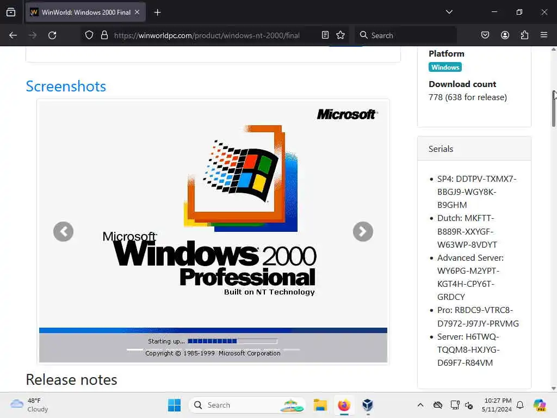Go forward one page in history
This screenshot has height=418, width=557.
click(x=32, y=35)
